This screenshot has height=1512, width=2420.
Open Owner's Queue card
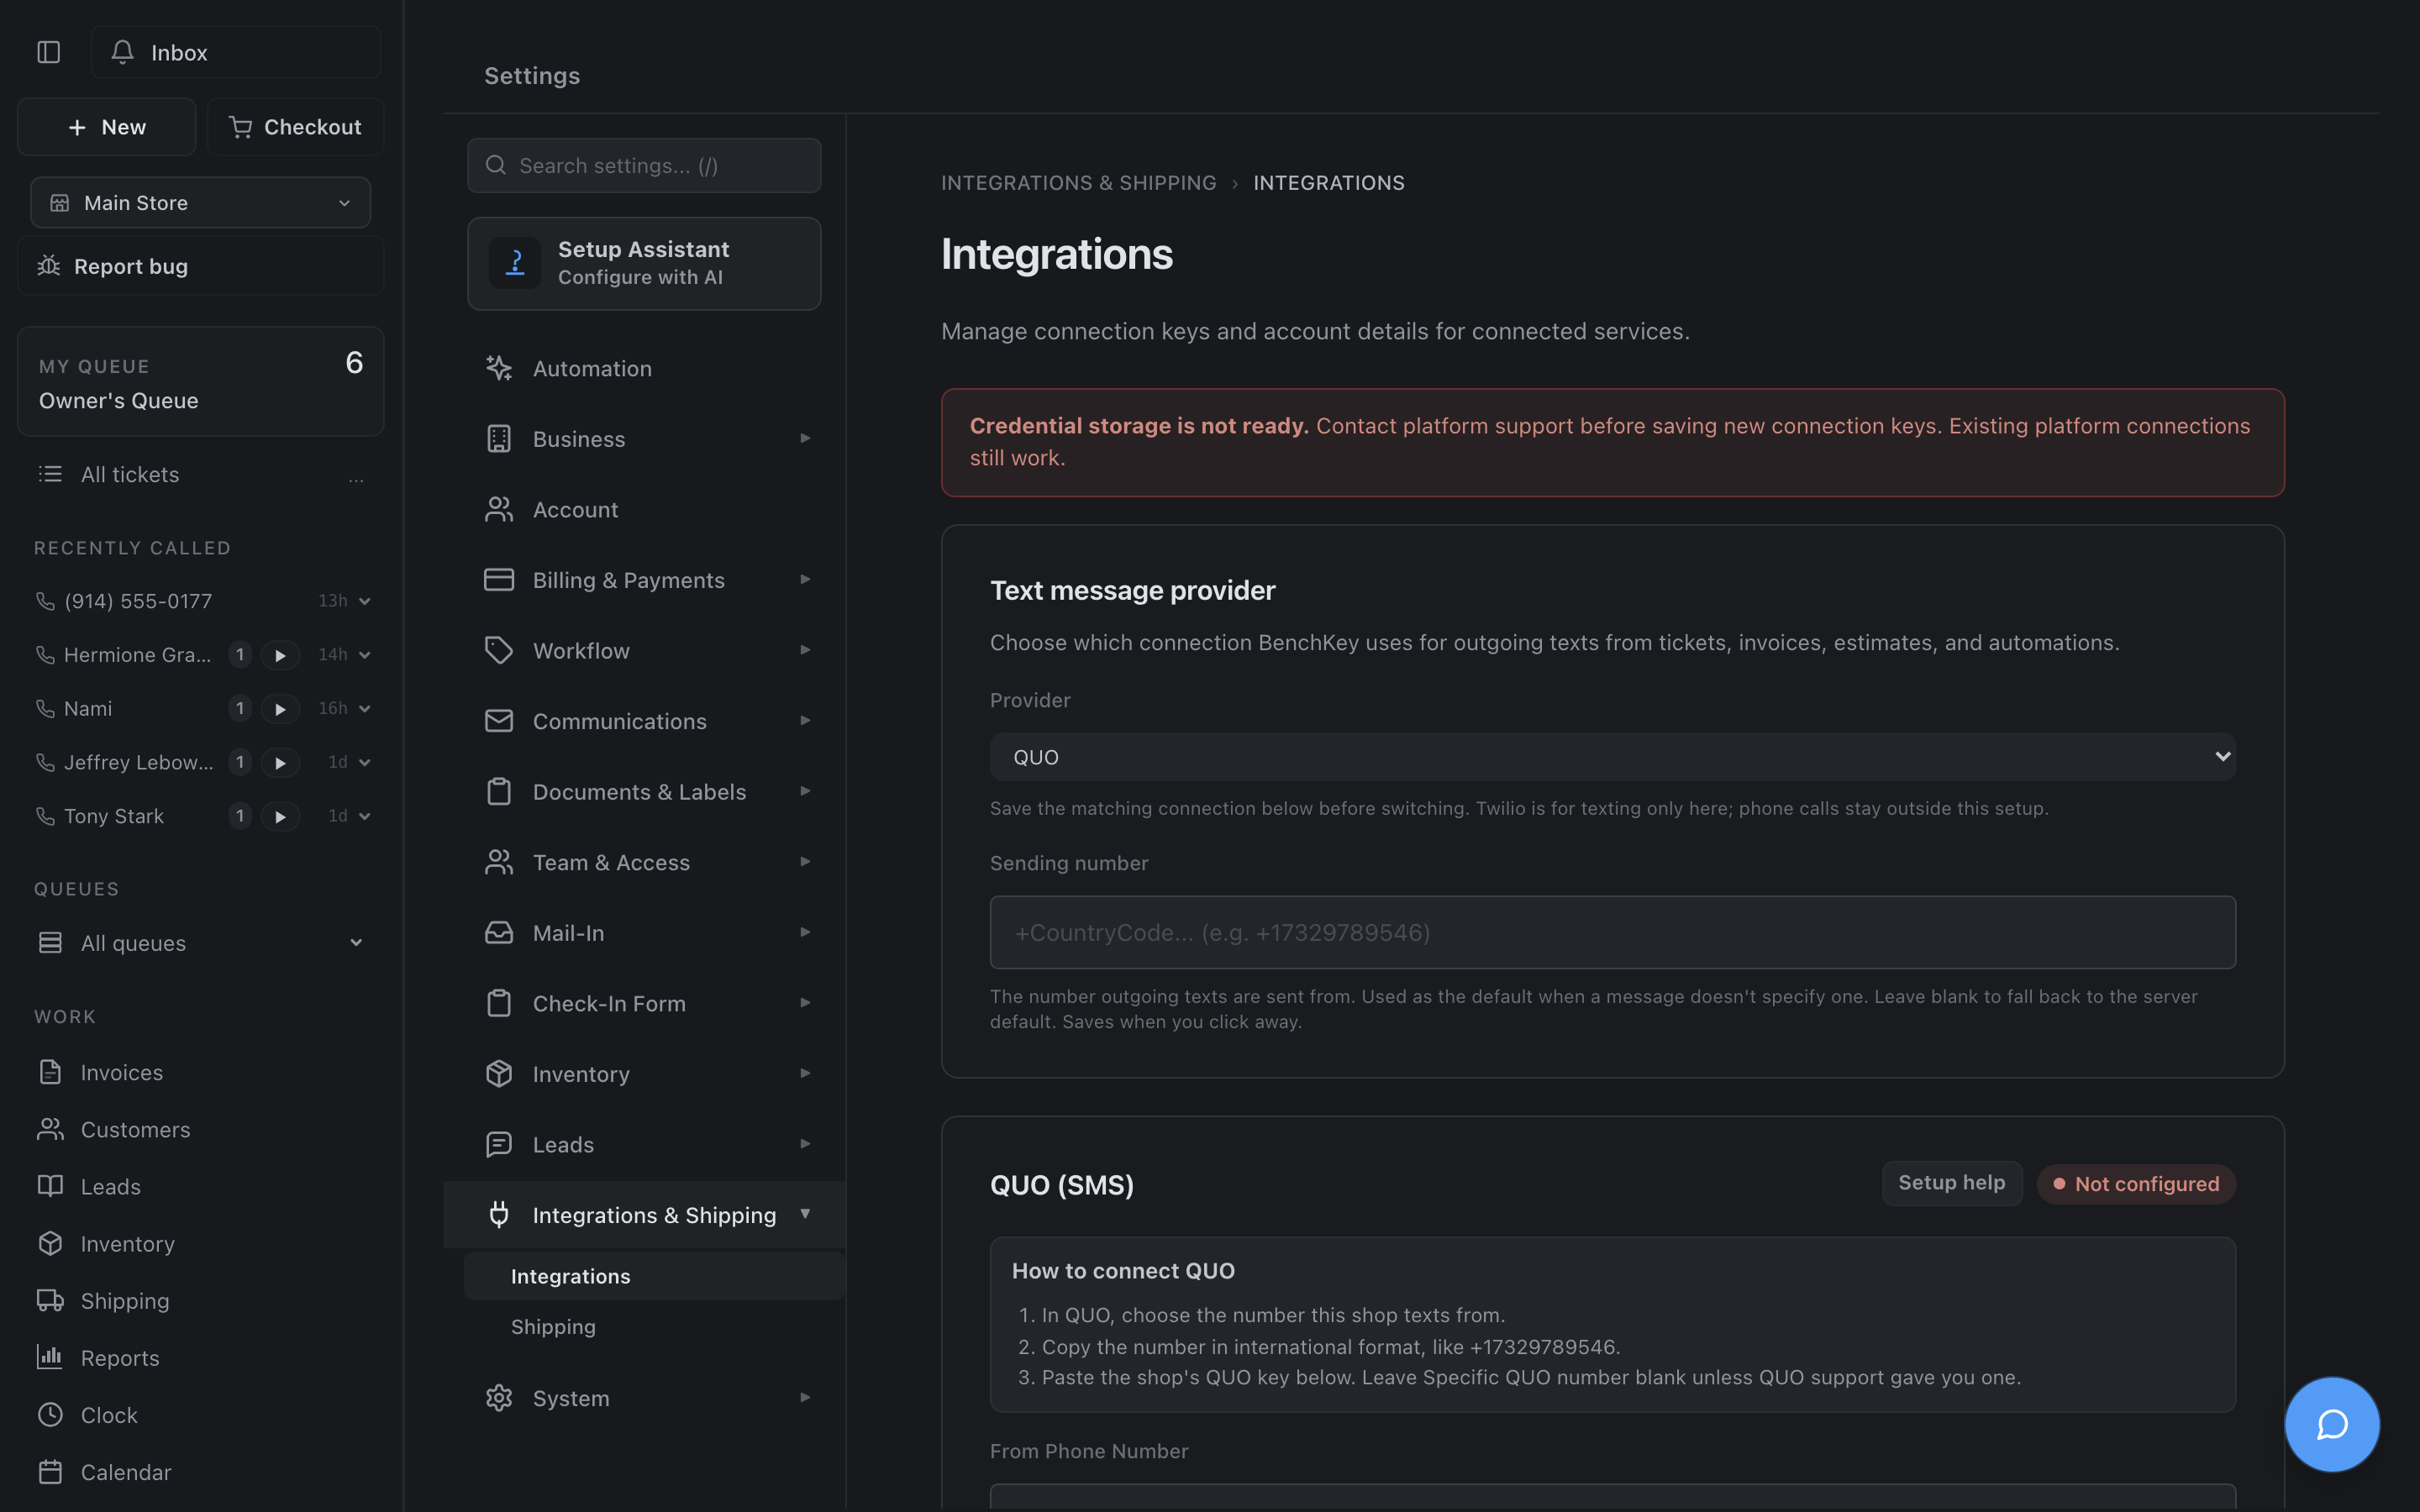point(201,382)
